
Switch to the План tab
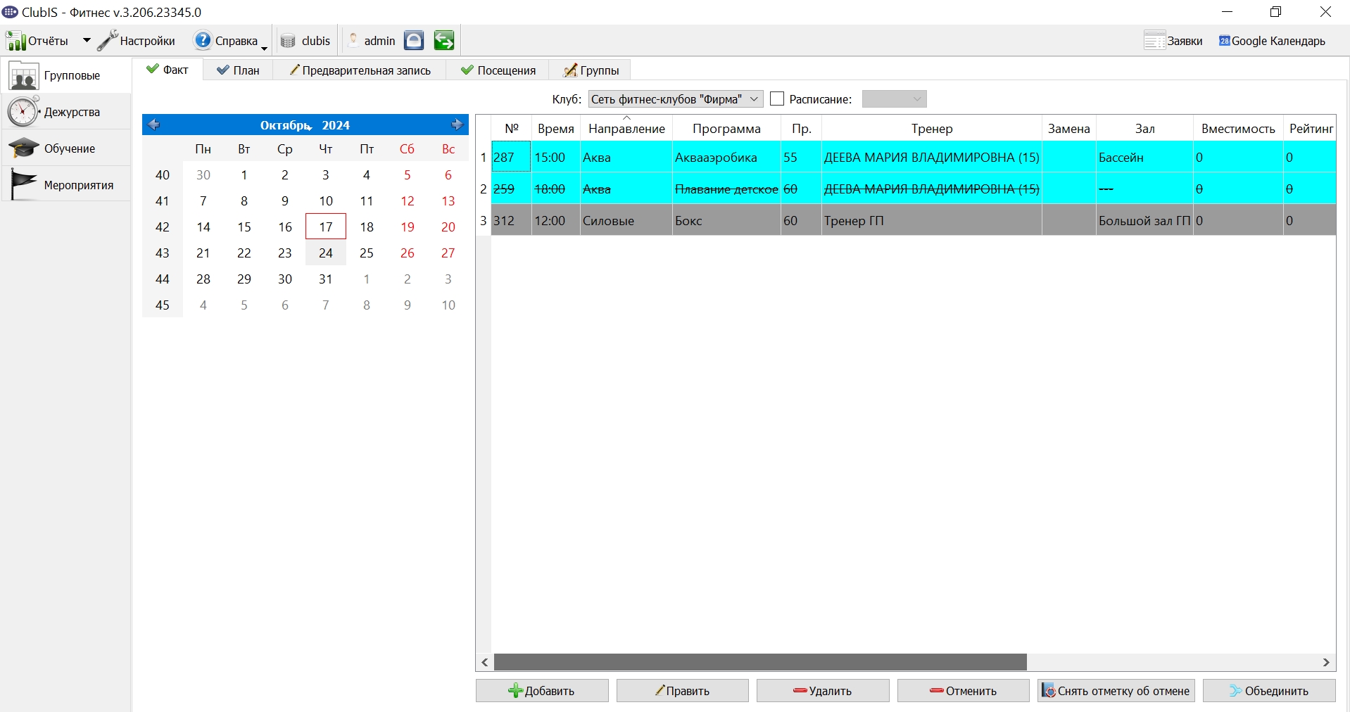239,70
